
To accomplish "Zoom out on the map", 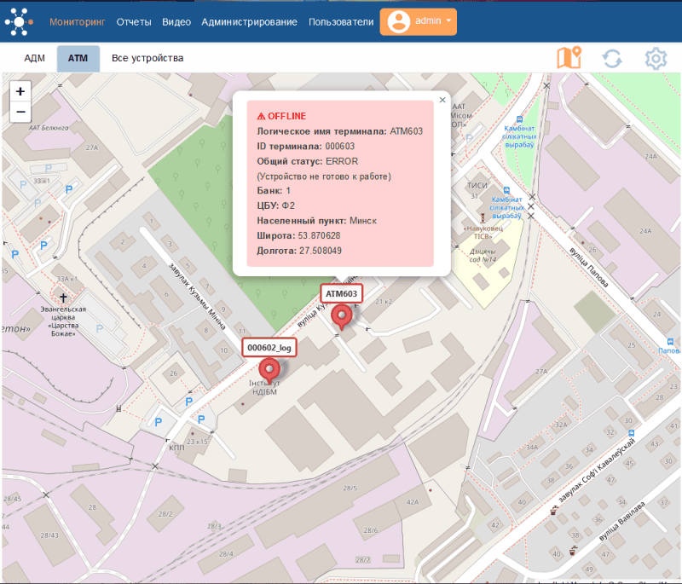I will (20, 111).
